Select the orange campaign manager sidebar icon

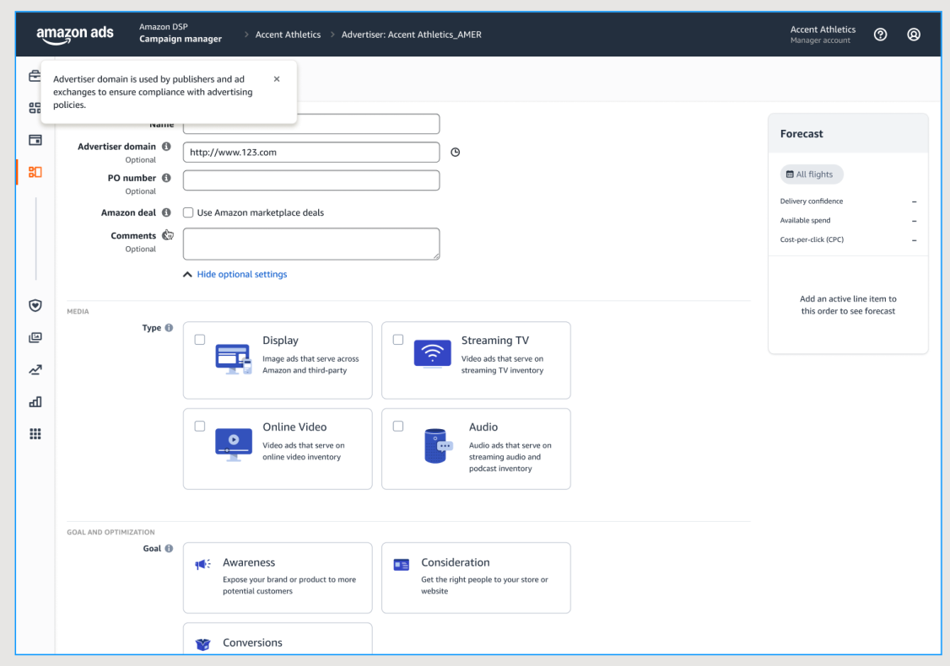click(35, 172)
